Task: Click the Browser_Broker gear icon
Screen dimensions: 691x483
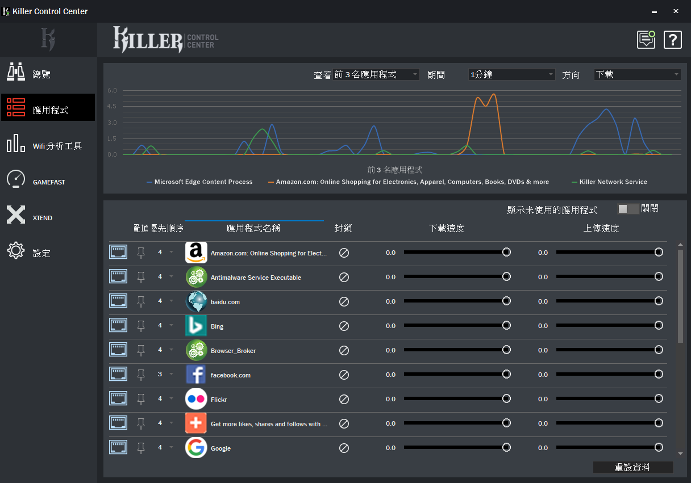Action: (196, 350)
